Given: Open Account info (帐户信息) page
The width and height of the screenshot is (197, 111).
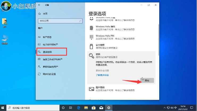Looking at the screenshot, I should click(47, 37).
